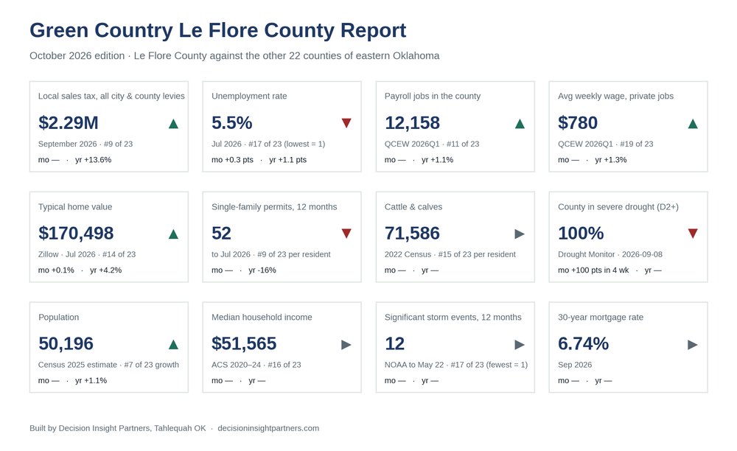
Task: Click the gray flat arrow on Cattle & calves card
Action: (520, 234)
